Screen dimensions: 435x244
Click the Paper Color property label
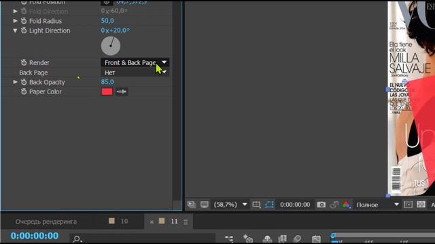[46, 91]
